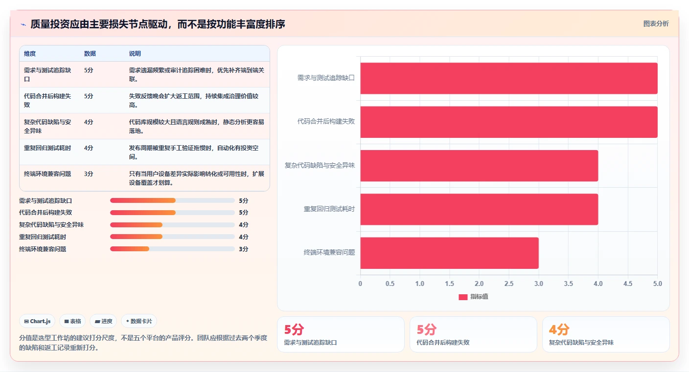Click description starting 代码库规模较大且语言规则成熟时
The height and width of the screenshot is (372, 689).
tap(197, 126)
